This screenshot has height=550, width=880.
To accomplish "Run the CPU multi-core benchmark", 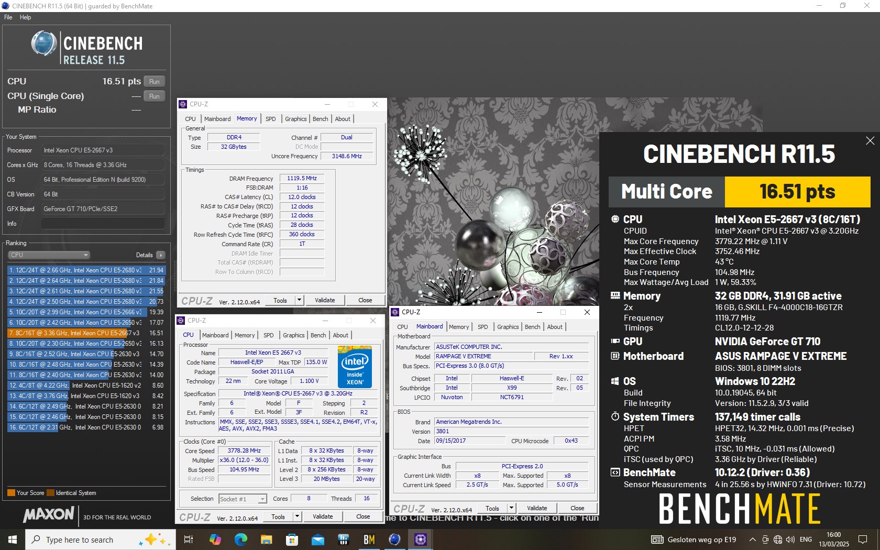I will [x=154, y=81].
